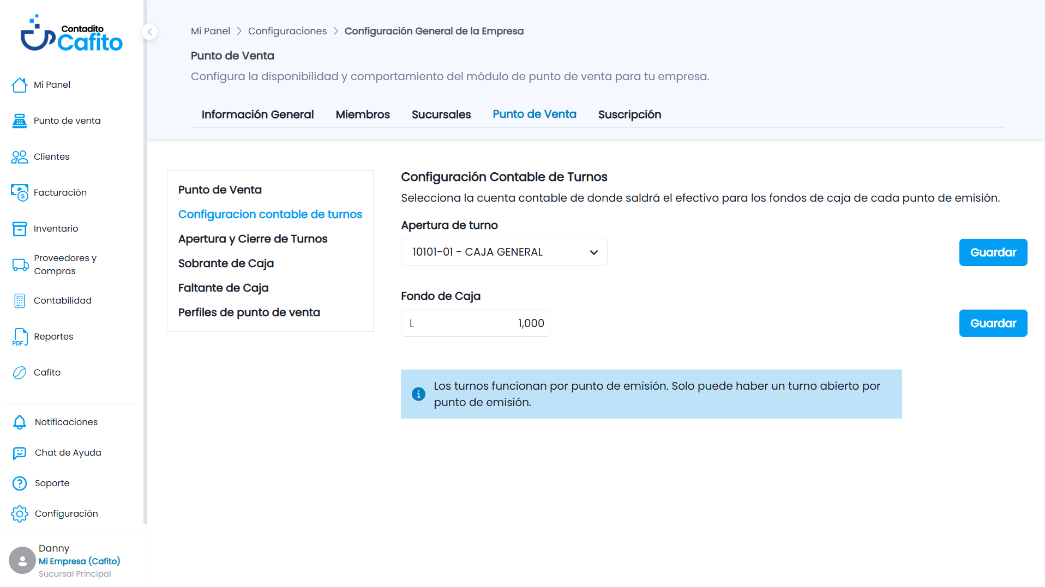Go to Mi Panel breadcrumb
This screenshot has height=587, width=1045.
pyautogui.click(x=211, y=31)
